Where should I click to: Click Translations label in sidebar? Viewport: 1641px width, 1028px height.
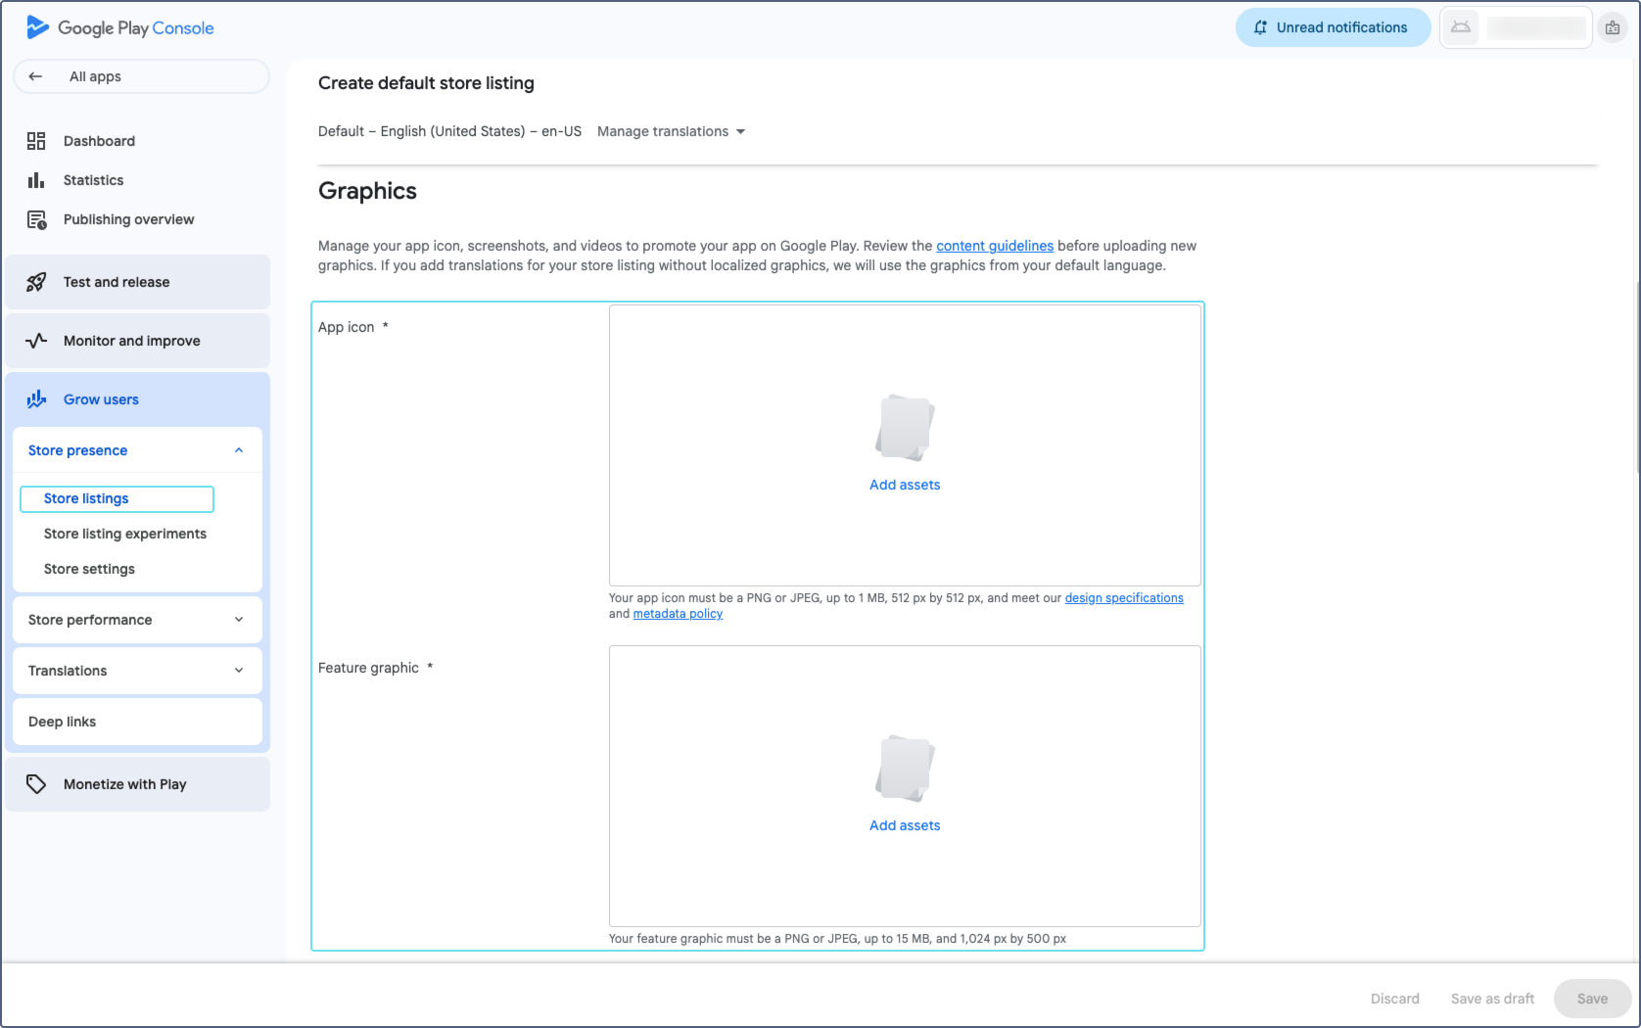[68, 671]
